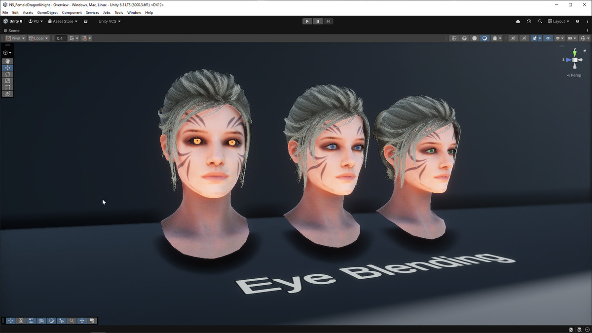Open the GameObject menu

tap(47, 12)
